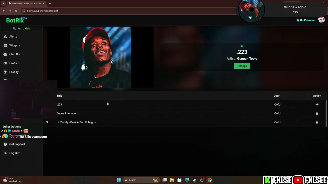Launch Microsoft Store from the taskbar

click(179, 180)
